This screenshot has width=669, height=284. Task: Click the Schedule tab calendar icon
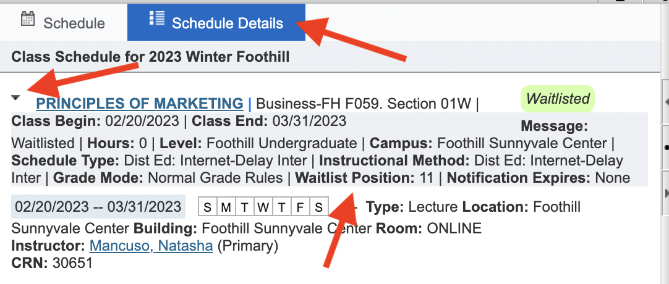coord(28,19)
